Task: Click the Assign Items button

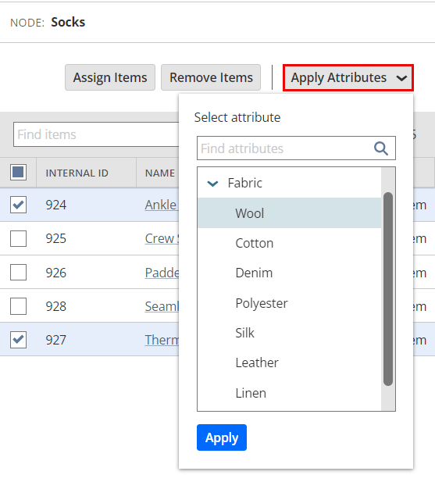Action: pyautogui.click(x=110, y=77)
